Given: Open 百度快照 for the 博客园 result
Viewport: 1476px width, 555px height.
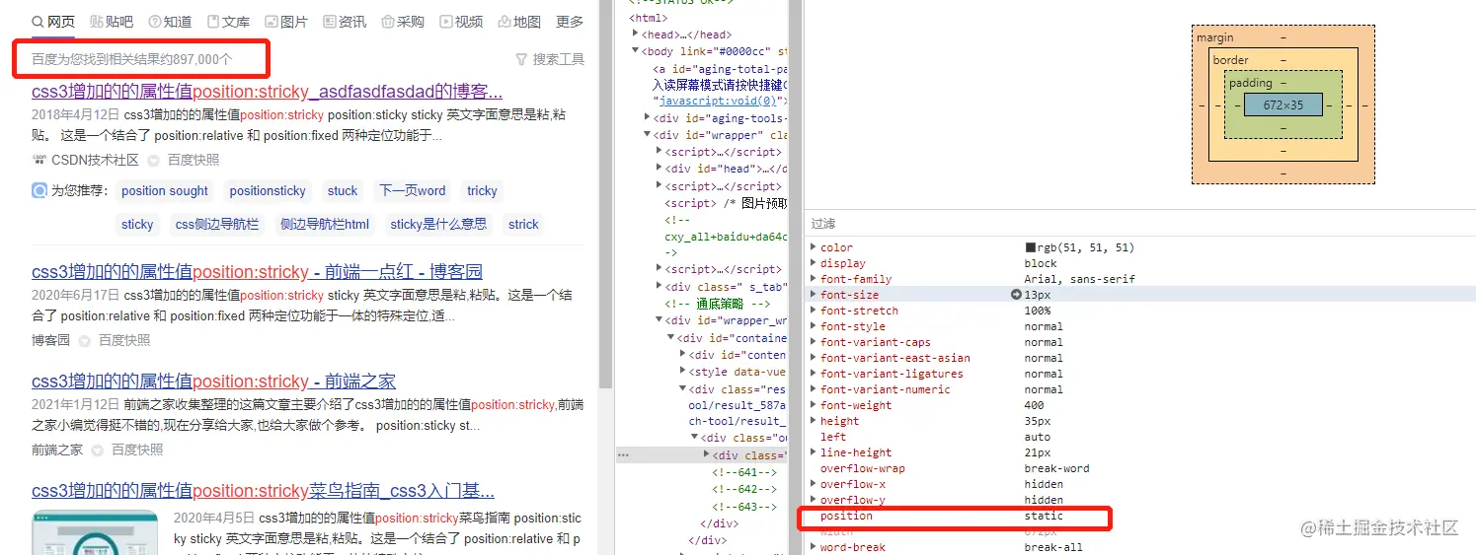Looking at the screenshot, I should (124, 340).
